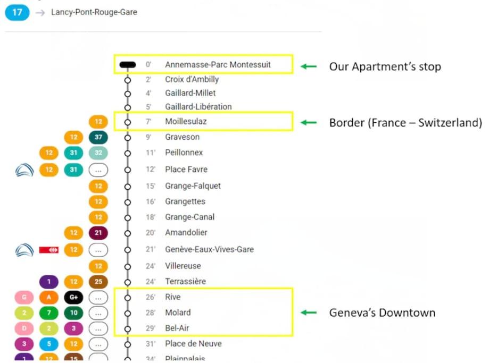Viewport: 489px width, 363px height.
Task: Click the Lancy-Pont-Rouge-Gare direction label
Action: (x=94, y=12)
